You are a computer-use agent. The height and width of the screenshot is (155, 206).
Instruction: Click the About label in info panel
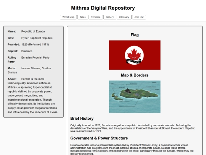tap(12, 79)
